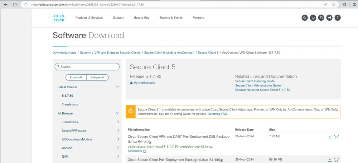The image size is (358, 163).
Task: Open the Security breadcrumb link
Action: pyautogui.click(x=86, y=53)
